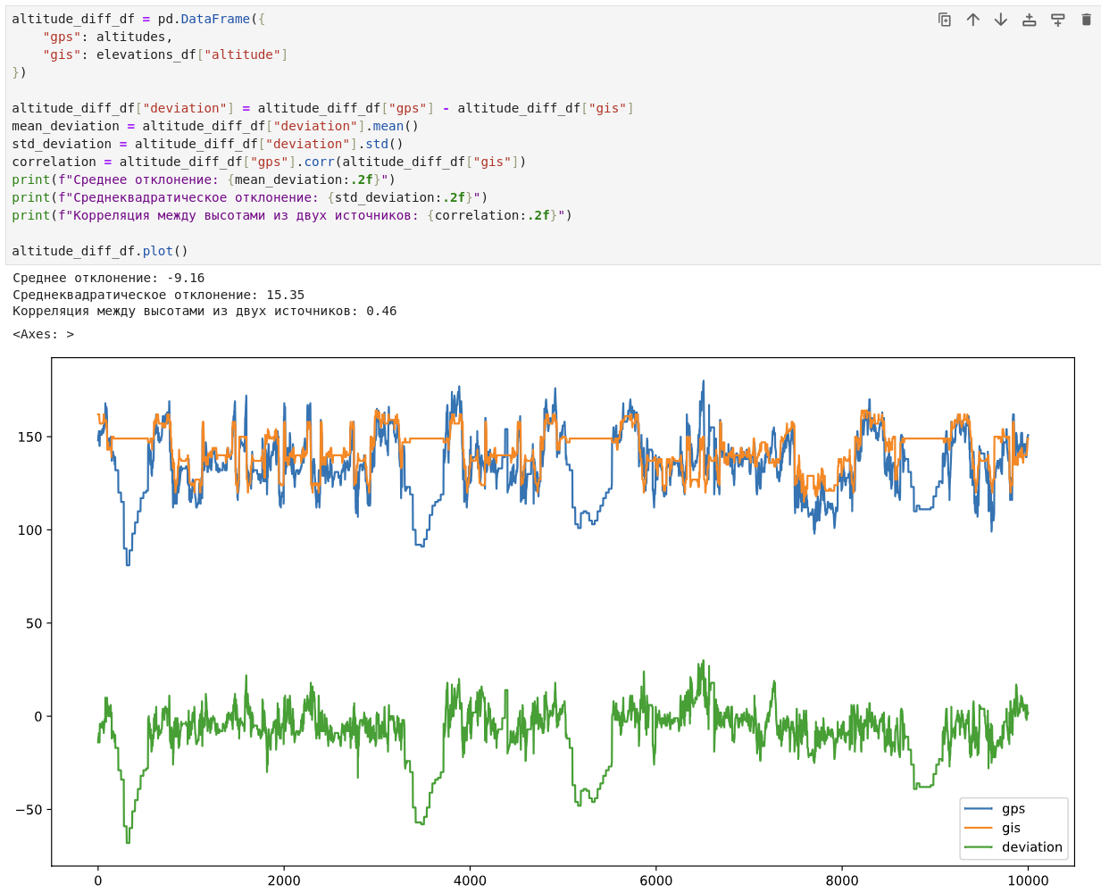Click the 'Среднее отклонение: -9.16' output line
The height and width of the screenshot is (892, 1101).
point(108,278)
